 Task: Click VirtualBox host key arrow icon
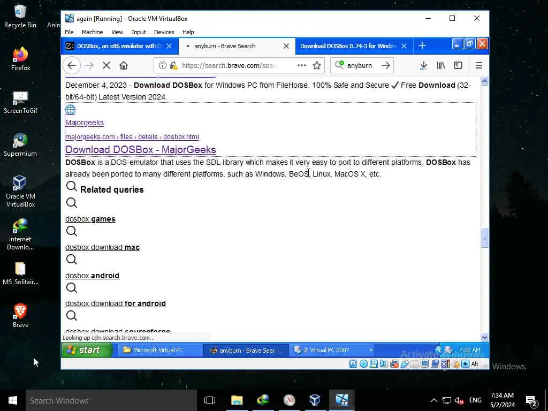465,364
